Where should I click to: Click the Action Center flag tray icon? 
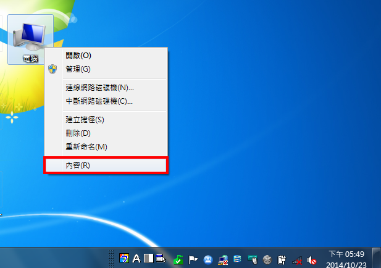pos(193,259)
